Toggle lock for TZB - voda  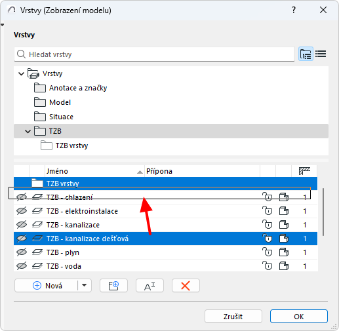coord(268,266)
